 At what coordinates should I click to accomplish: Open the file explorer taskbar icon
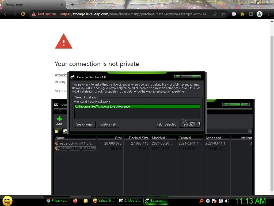click(85, 201)
